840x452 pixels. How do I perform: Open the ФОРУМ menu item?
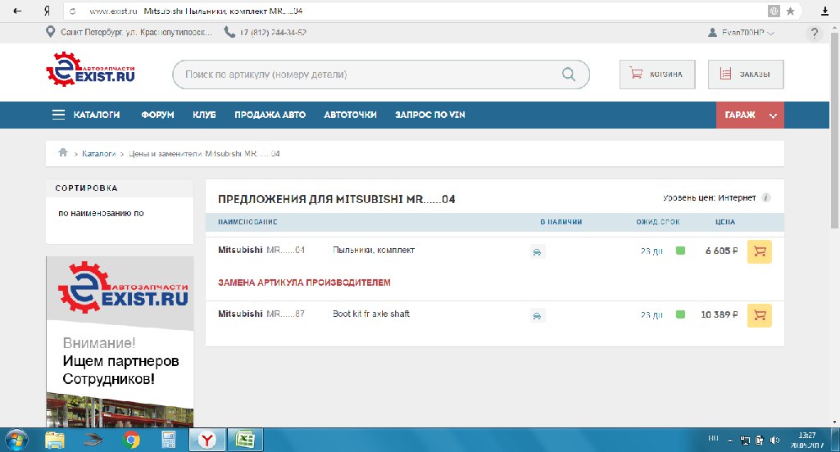pos(157,115)
